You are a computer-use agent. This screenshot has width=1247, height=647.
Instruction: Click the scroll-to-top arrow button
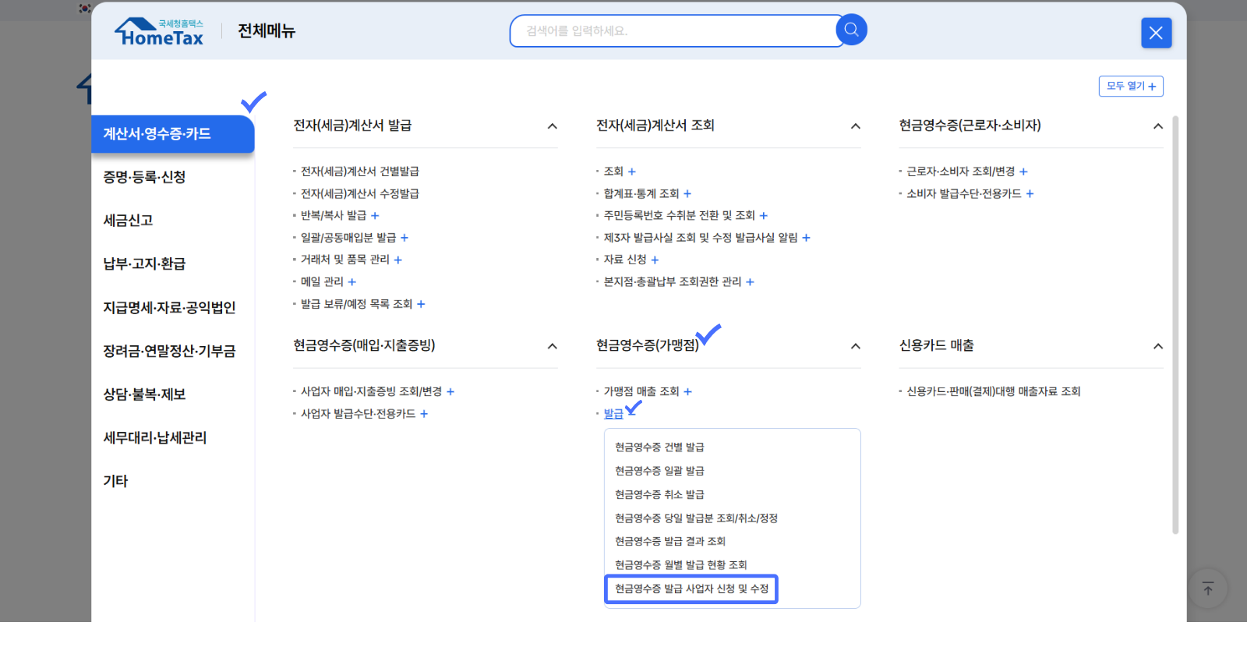[1208, 589]
